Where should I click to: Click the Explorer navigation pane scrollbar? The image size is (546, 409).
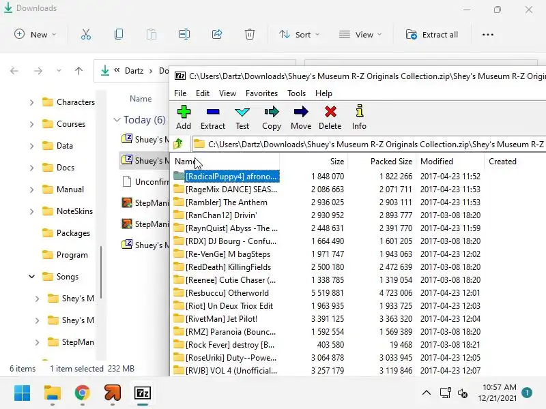(101, 272)
